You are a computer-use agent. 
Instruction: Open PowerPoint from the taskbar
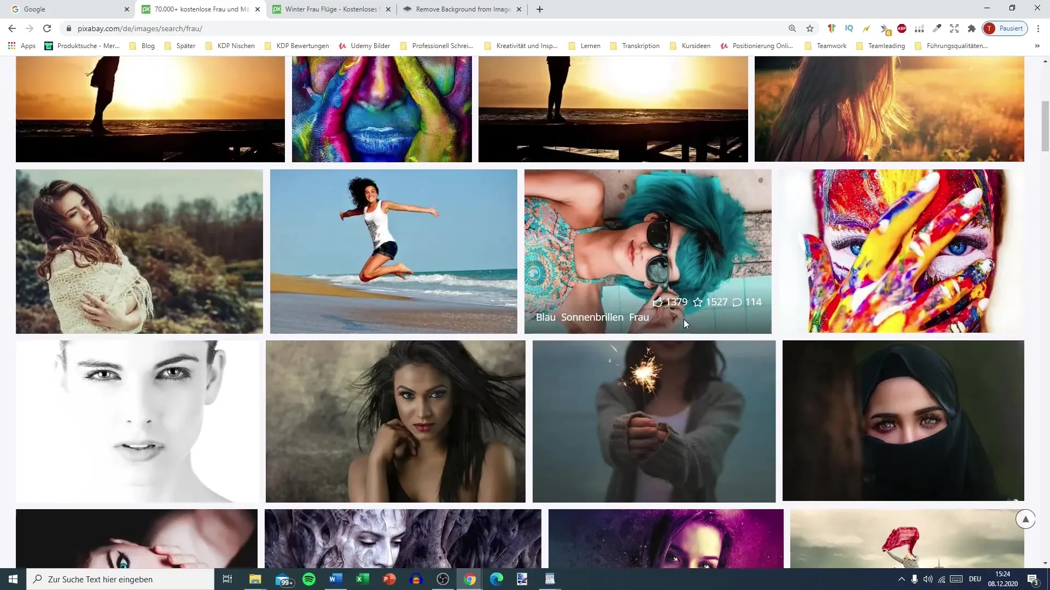tap(389, 579)
